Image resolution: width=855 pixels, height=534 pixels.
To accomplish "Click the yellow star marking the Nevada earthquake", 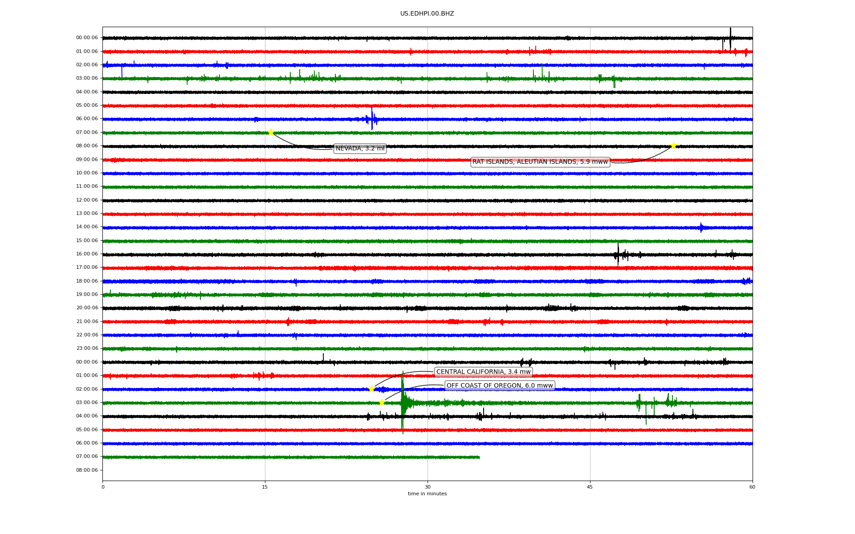I will coord(271,132).
